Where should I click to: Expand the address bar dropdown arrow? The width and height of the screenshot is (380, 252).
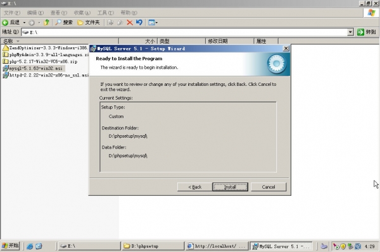point(350,32)
